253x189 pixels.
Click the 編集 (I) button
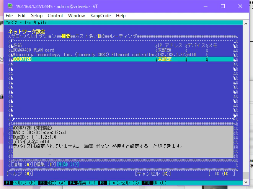[45, 165]
